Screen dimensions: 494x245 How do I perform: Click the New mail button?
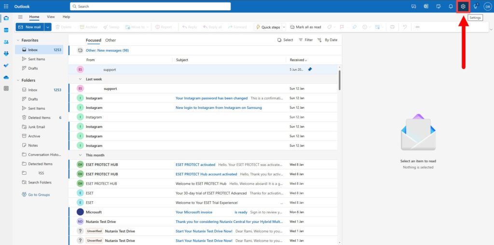pyautogui.click(x=30, y=27)
